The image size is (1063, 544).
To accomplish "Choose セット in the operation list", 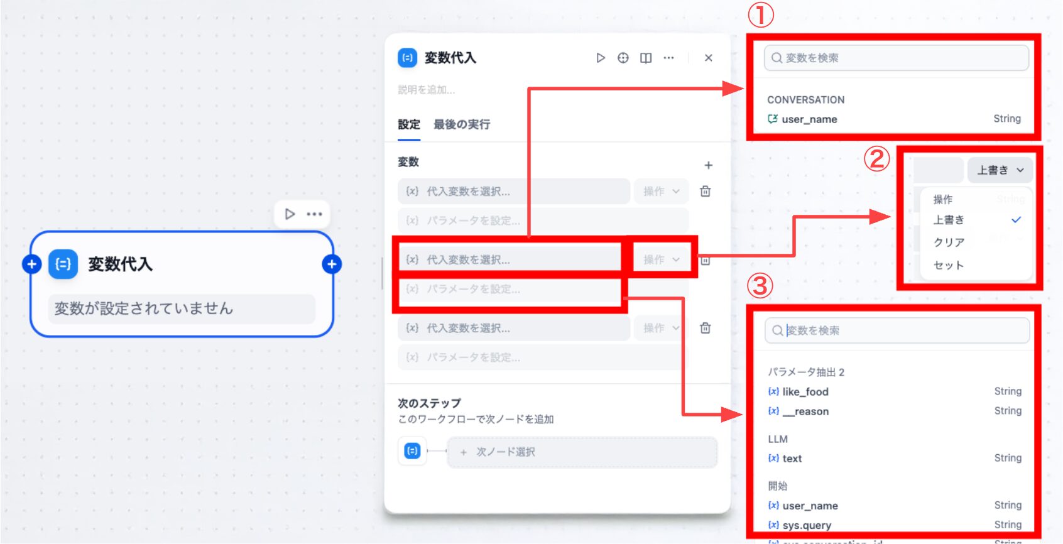I will tap(949, 265).
